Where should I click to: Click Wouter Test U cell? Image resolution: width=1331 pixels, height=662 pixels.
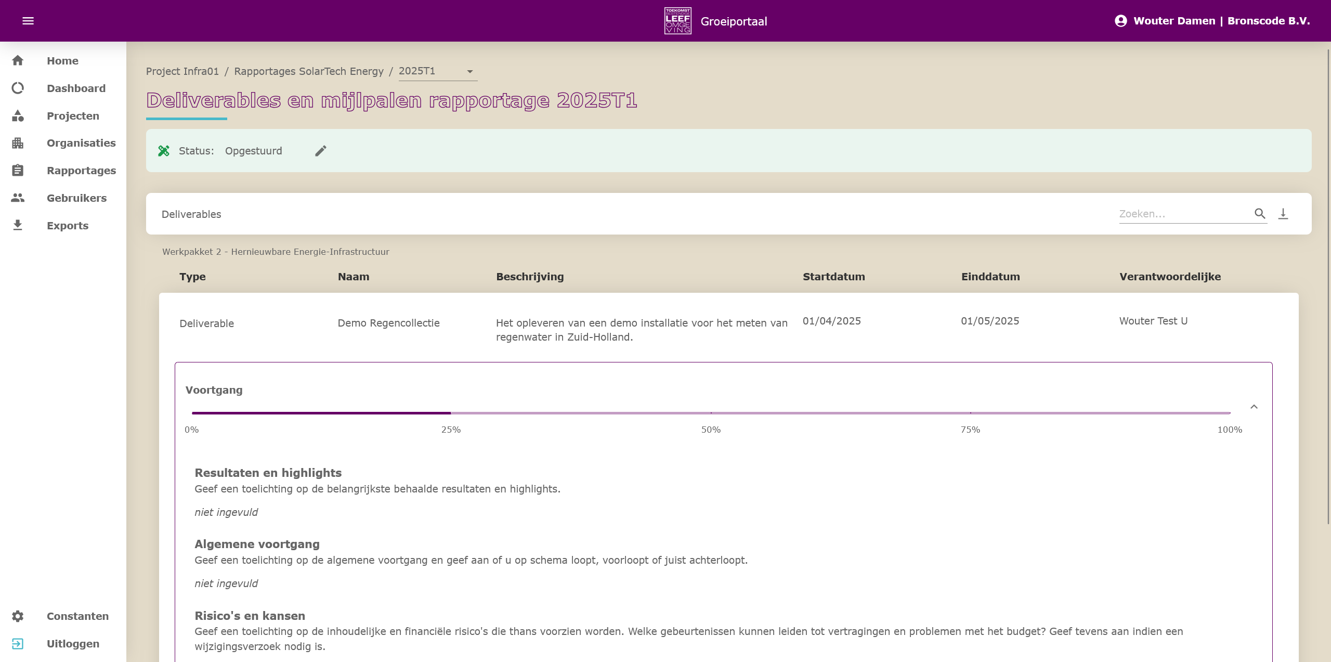1153,321
